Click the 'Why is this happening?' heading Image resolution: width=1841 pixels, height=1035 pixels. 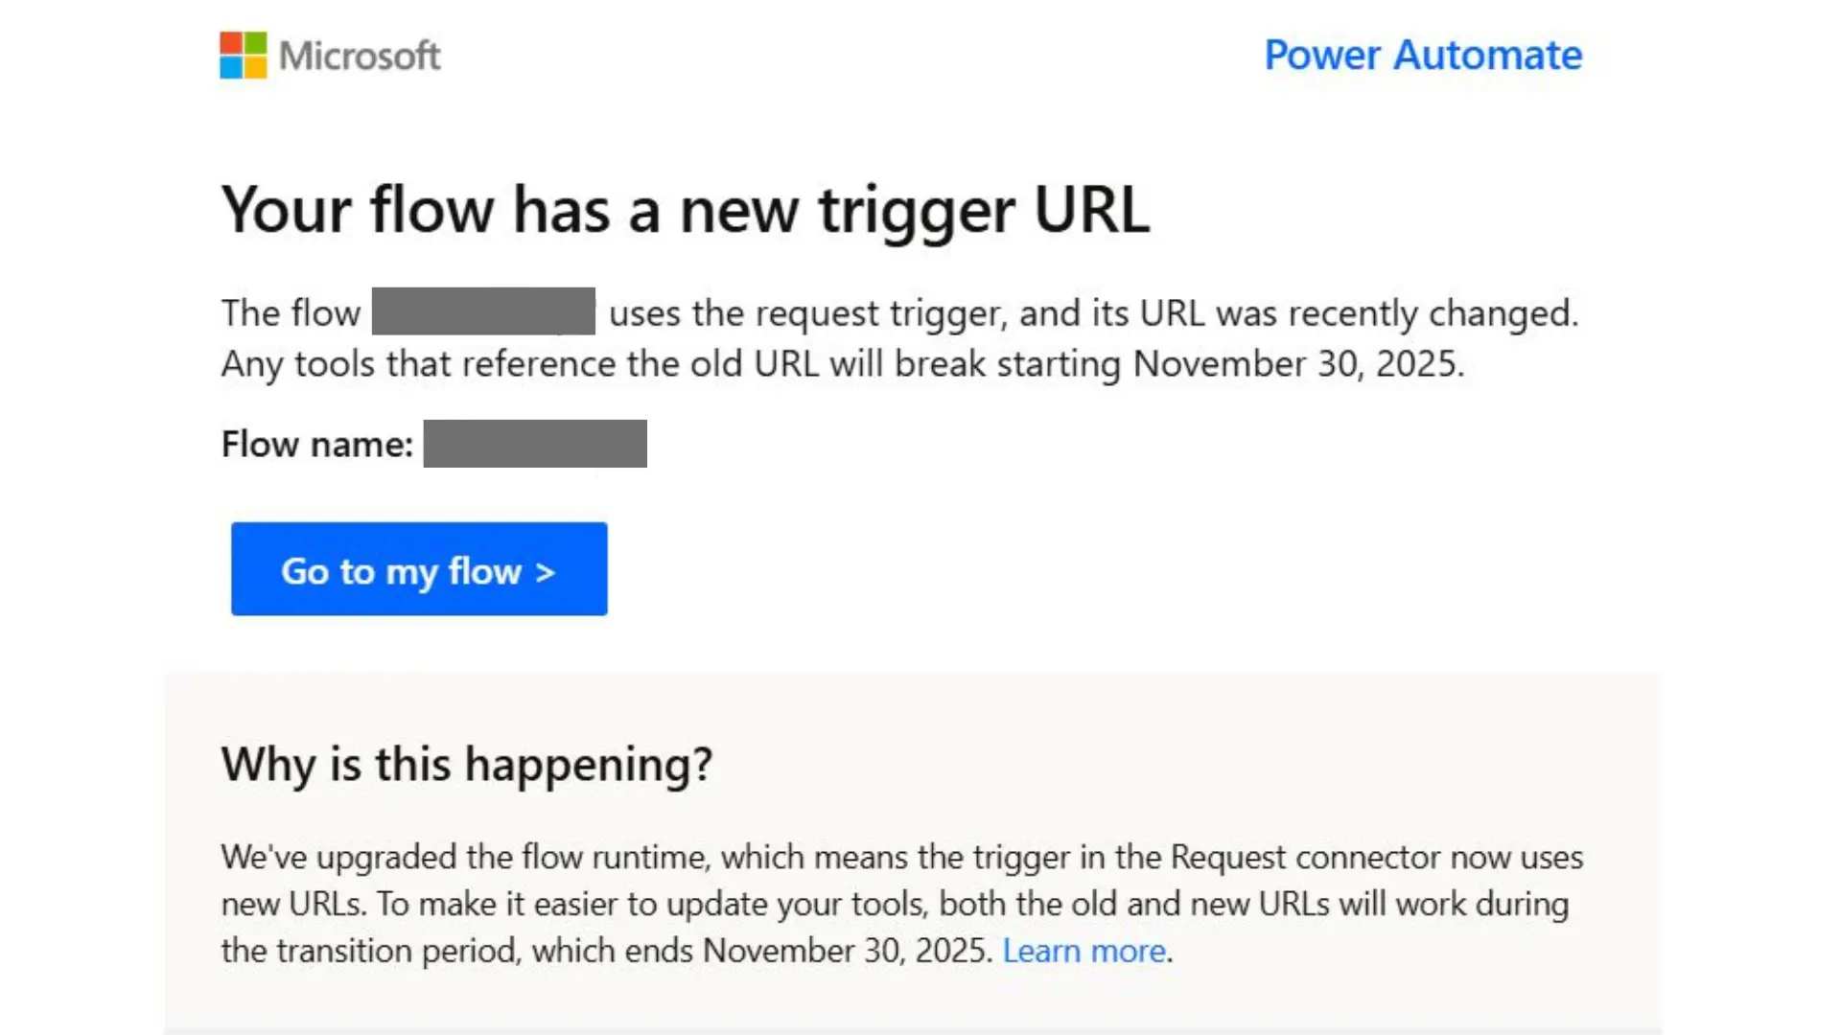click(468, 763)
